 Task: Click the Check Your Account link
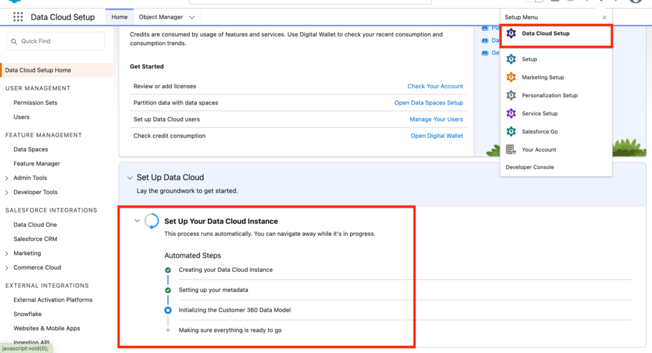pos(435,87)
